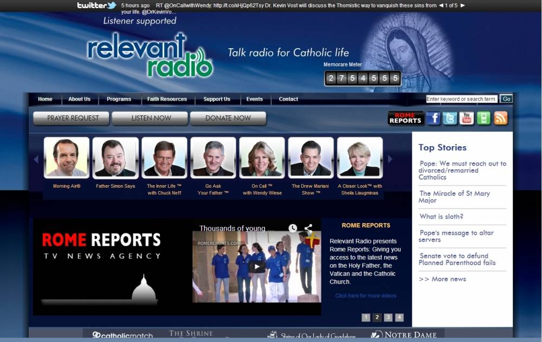Open the Programs menu
The image size is (542, 342).
[119, 99]
